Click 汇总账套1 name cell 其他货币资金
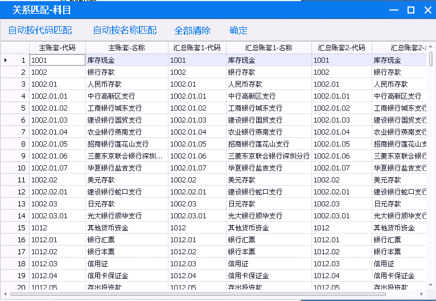This screenshot has height=301, width=436. tap(269, 228)
